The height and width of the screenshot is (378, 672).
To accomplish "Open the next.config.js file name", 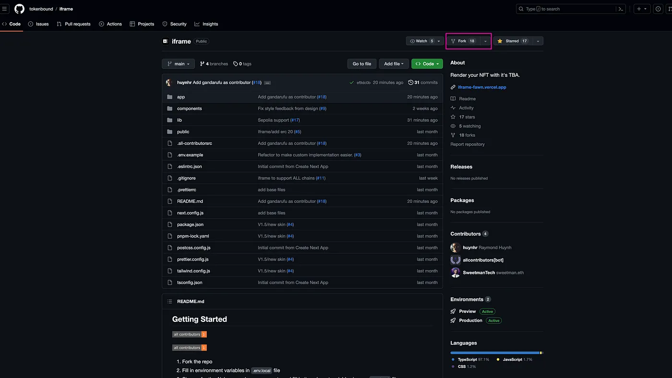I will click(190, 213).
